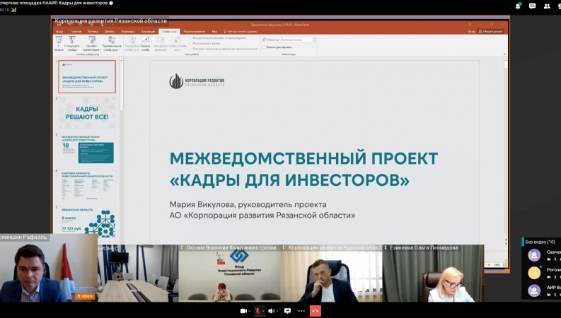Unmute the red microphone icon
The height and width of the screenshot is (318, 561).
[x=258, y=311]
